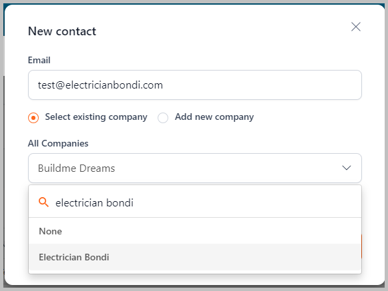The width and height of the screenshot is (388, 291).
Task: Click the Email address input field
Action: [x=195, y=85]
